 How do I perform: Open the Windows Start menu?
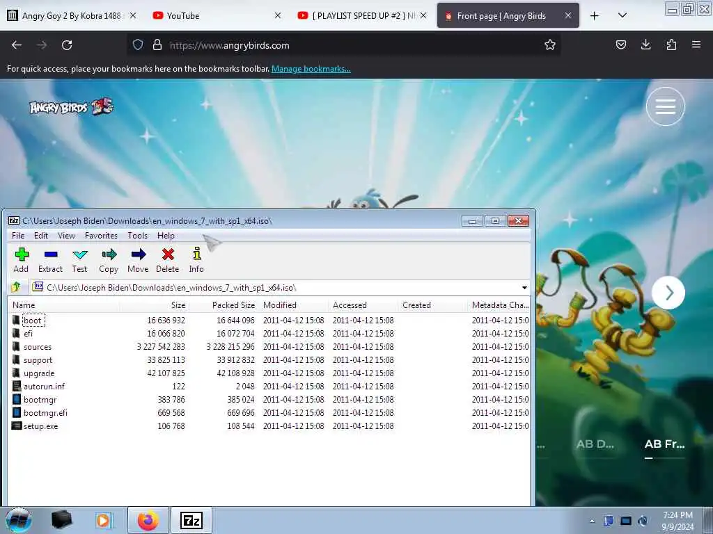[19, 520]
